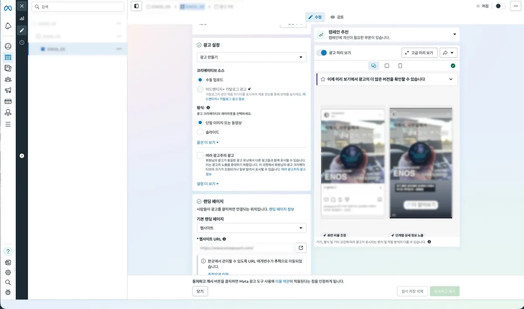The image size is (524, 309).
Task: Expand 옵션 더 보기
Action: pyautogui.click(x=208, y=142)
